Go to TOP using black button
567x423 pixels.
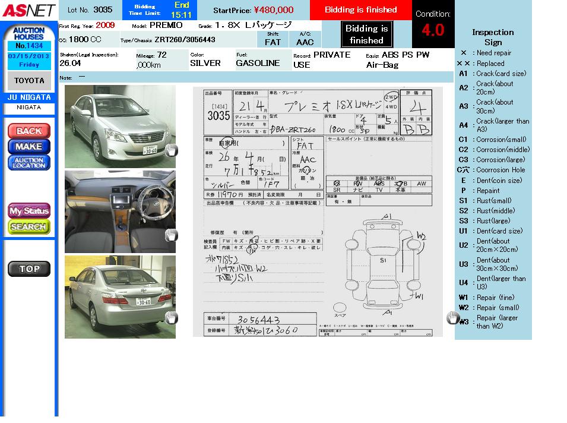tap(28, 269)
